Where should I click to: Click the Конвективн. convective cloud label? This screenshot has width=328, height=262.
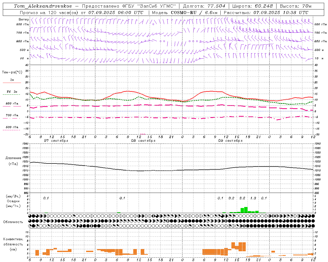click(x=13, y=239)
